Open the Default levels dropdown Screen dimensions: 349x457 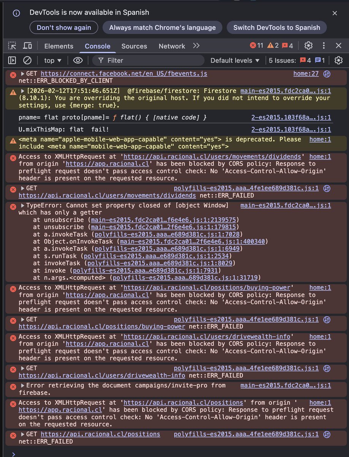click(235, 60)
